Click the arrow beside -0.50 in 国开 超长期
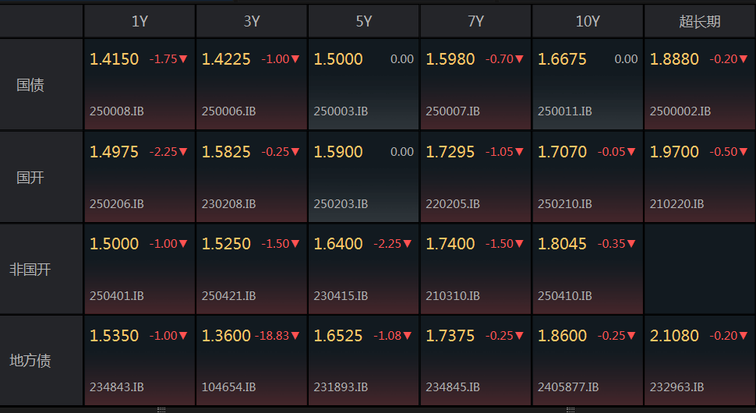Screen dimensions: 756x413 tap(743, 152)
